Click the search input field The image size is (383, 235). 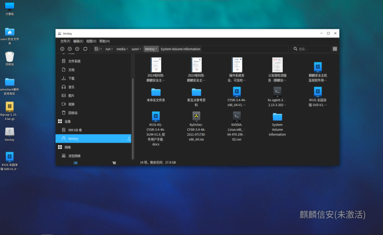[312, 49]
